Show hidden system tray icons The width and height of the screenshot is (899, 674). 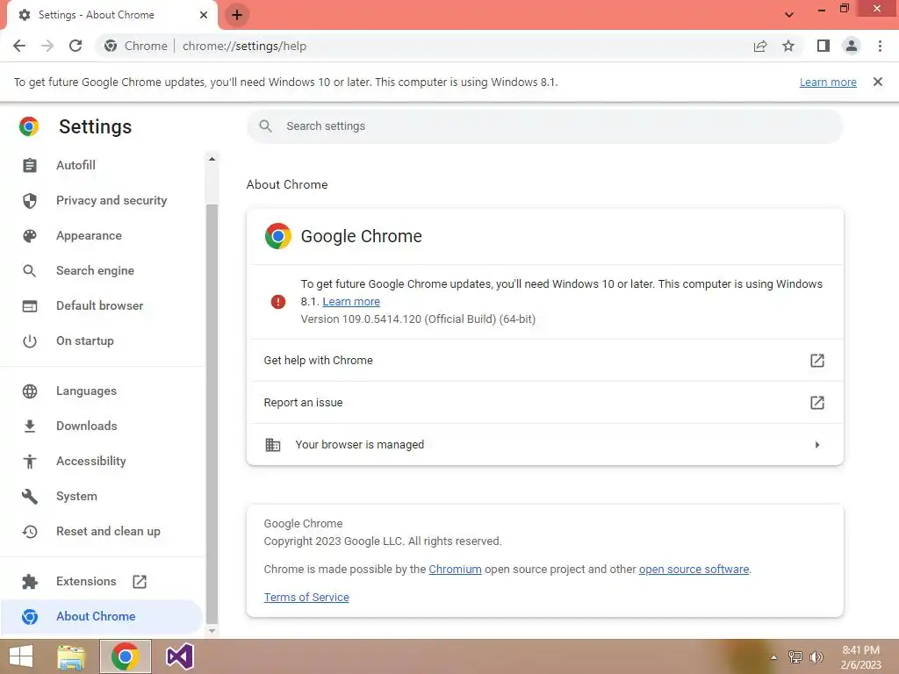[x=774, y=657]
